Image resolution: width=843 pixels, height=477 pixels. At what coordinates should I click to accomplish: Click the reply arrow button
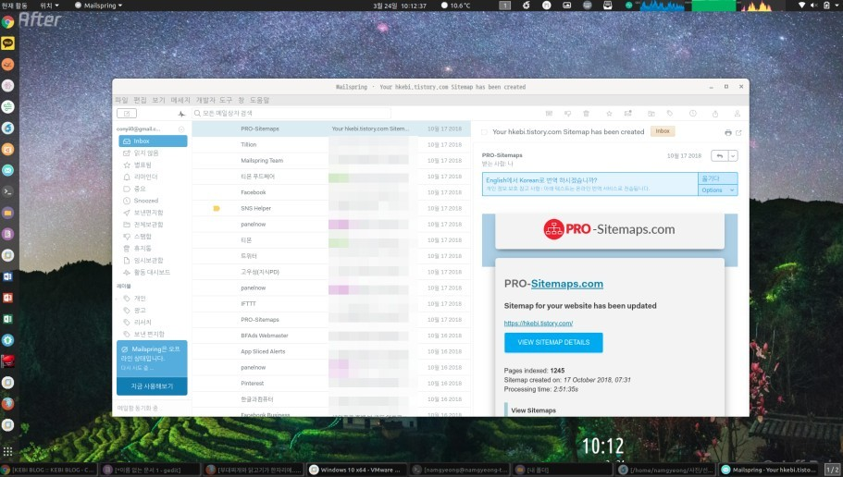tap(719, 156)
